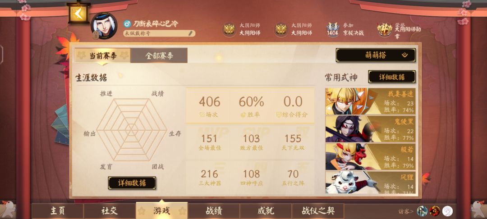Click 详细数据 button under radar chart
Image resolution: width=487 pixels, height=219 pixels.
[x=132, y=183]
